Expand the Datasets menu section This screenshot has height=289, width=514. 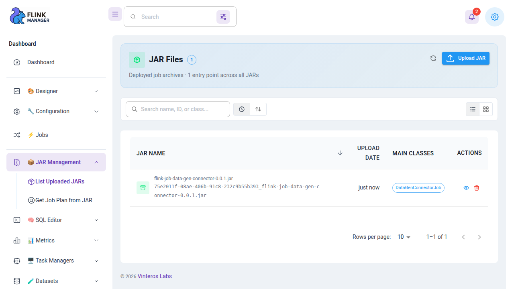click(56, 281)
